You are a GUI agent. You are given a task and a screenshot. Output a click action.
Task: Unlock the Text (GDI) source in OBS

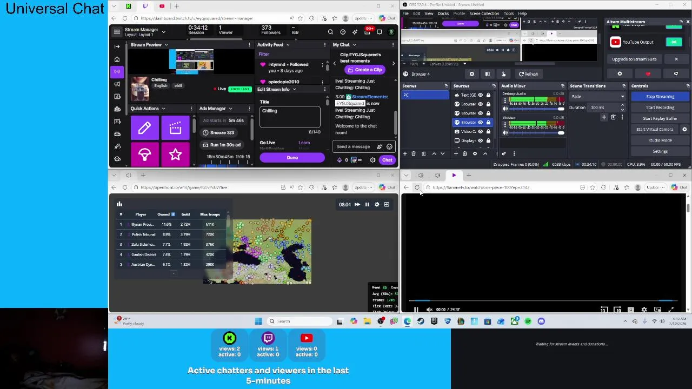488,95
